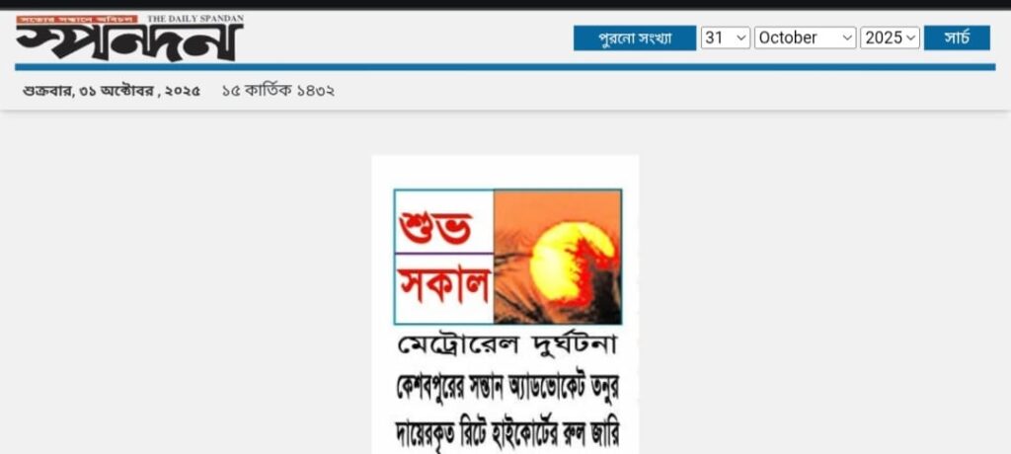Open the day dropdown showing 31
1011x454 pixels.
click(726, 38)
